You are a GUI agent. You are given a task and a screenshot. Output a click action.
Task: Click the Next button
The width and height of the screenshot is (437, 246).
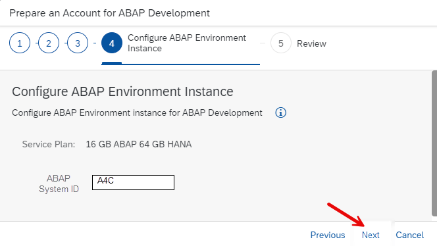371,235
